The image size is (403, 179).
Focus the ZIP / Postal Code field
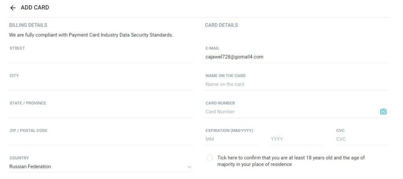click(x=100, y=139)
